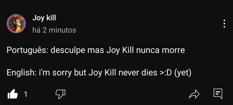Click the 'há 2 minutos' timestamp
The width and height of the screenshot is (233, 105).
click(x=54, y=30)
